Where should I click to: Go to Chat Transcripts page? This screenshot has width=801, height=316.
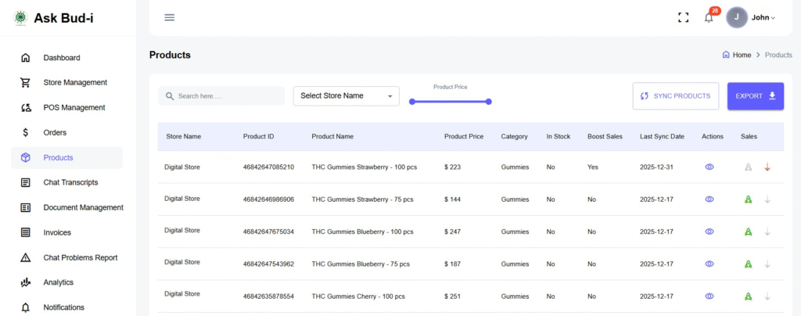click(70, 182)
